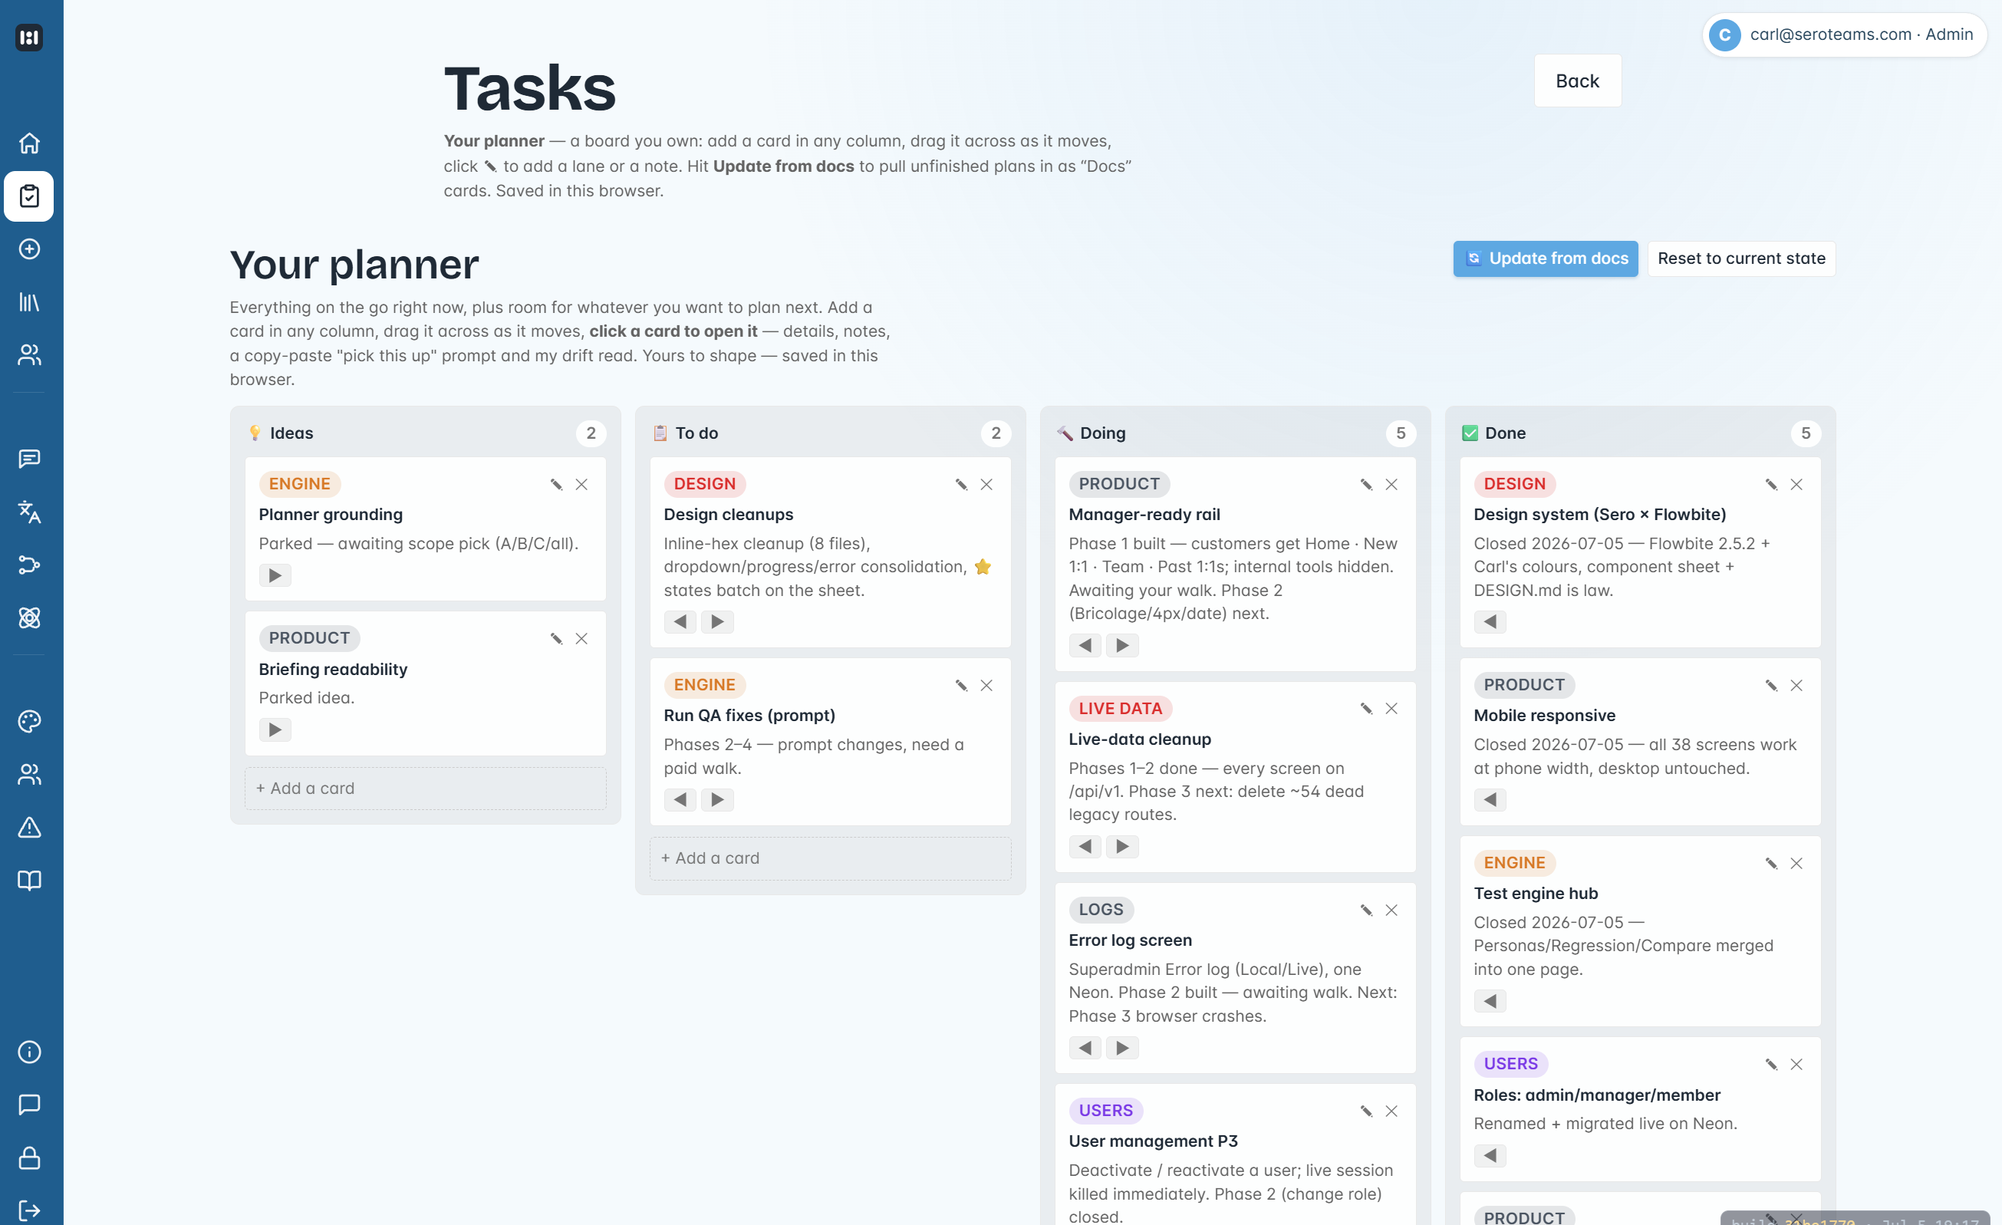This screenshot has height=1225, width=2002.
Task: Add a card in To do column
Action: click(831, 858)
